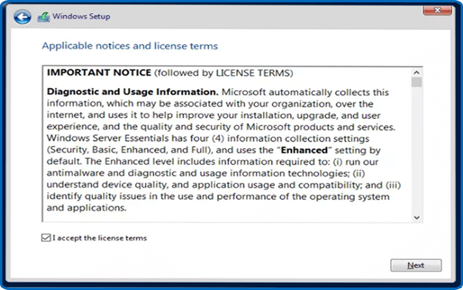The height and width of the screenshot is (290, 463).
Task: Go back using the blue arrow button
Action: coord(22,17)
